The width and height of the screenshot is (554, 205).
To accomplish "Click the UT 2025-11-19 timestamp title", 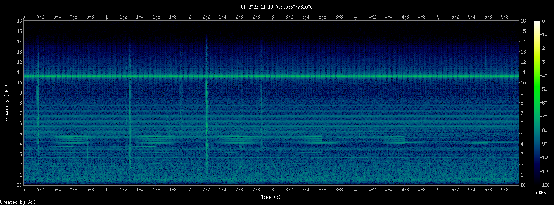I will coord(277,7).
